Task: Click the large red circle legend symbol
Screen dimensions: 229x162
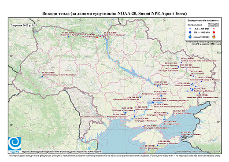Action: pyautogui.click(x=214, y=32)
